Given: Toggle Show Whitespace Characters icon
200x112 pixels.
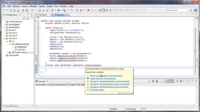Looking at the screenshot, I should 111,10.
